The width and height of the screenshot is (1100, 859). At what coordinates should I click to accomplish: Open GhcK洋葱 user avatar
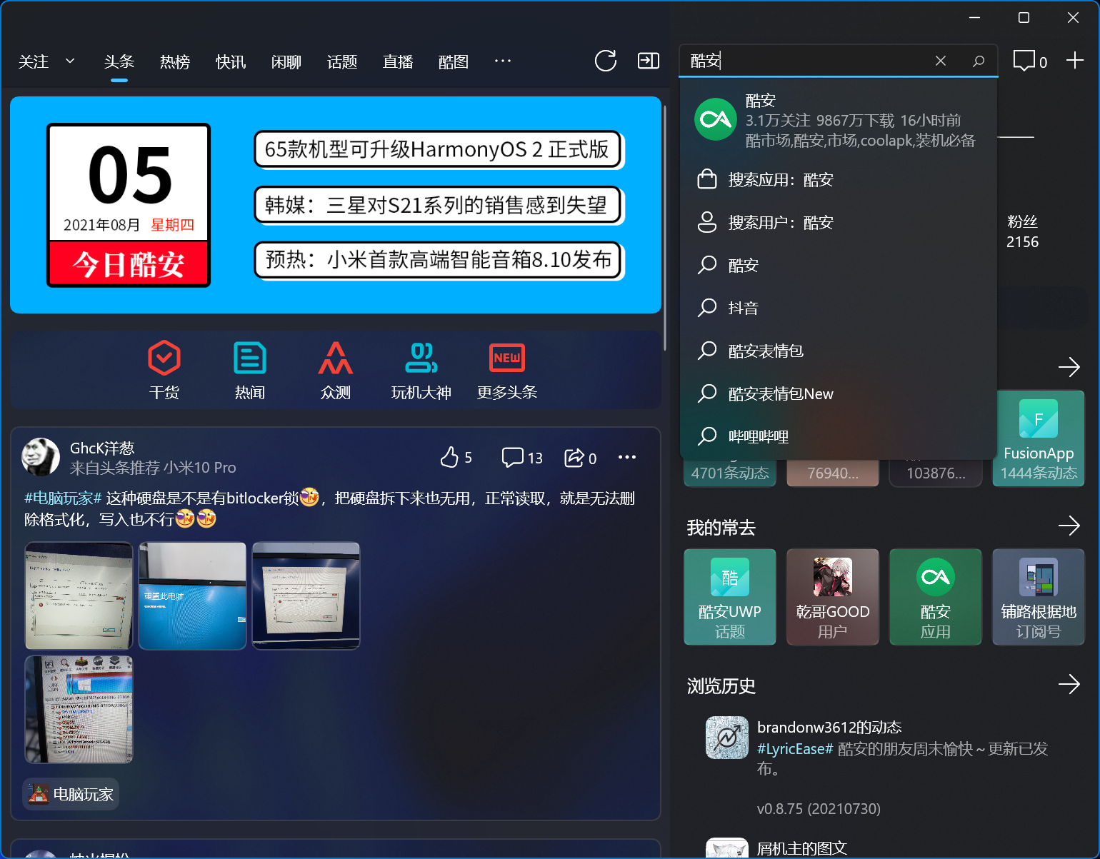coord(41,457)
